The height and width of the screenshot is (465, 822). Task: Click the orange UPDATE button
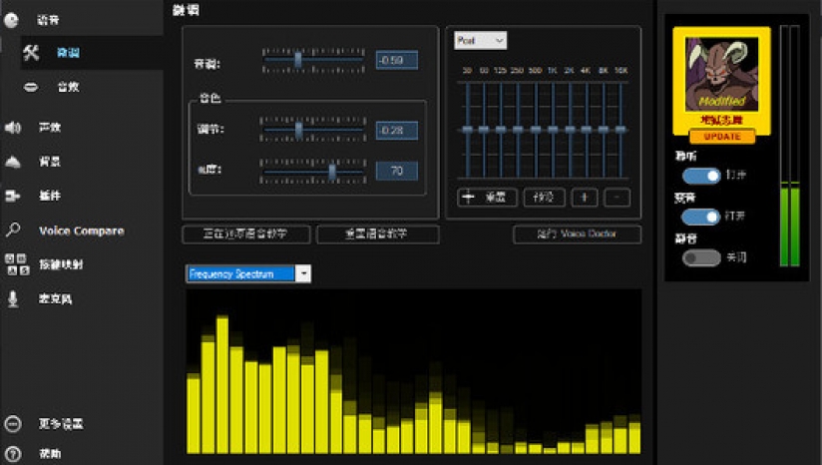(x=722, y=137)
